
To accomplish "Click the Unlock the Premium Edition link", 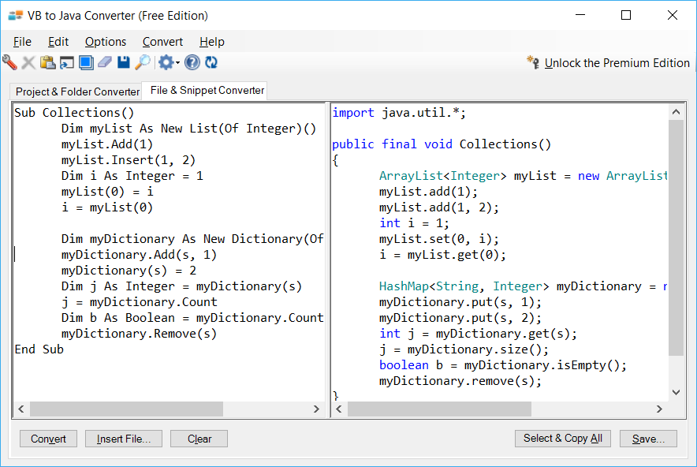I will 617,63.
